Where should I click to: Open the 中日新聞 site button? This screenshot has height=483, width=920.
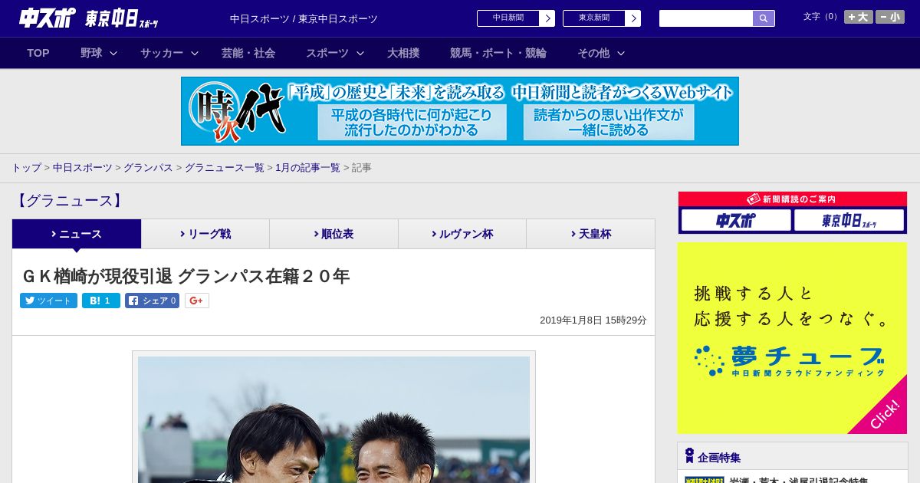(508, 18)
